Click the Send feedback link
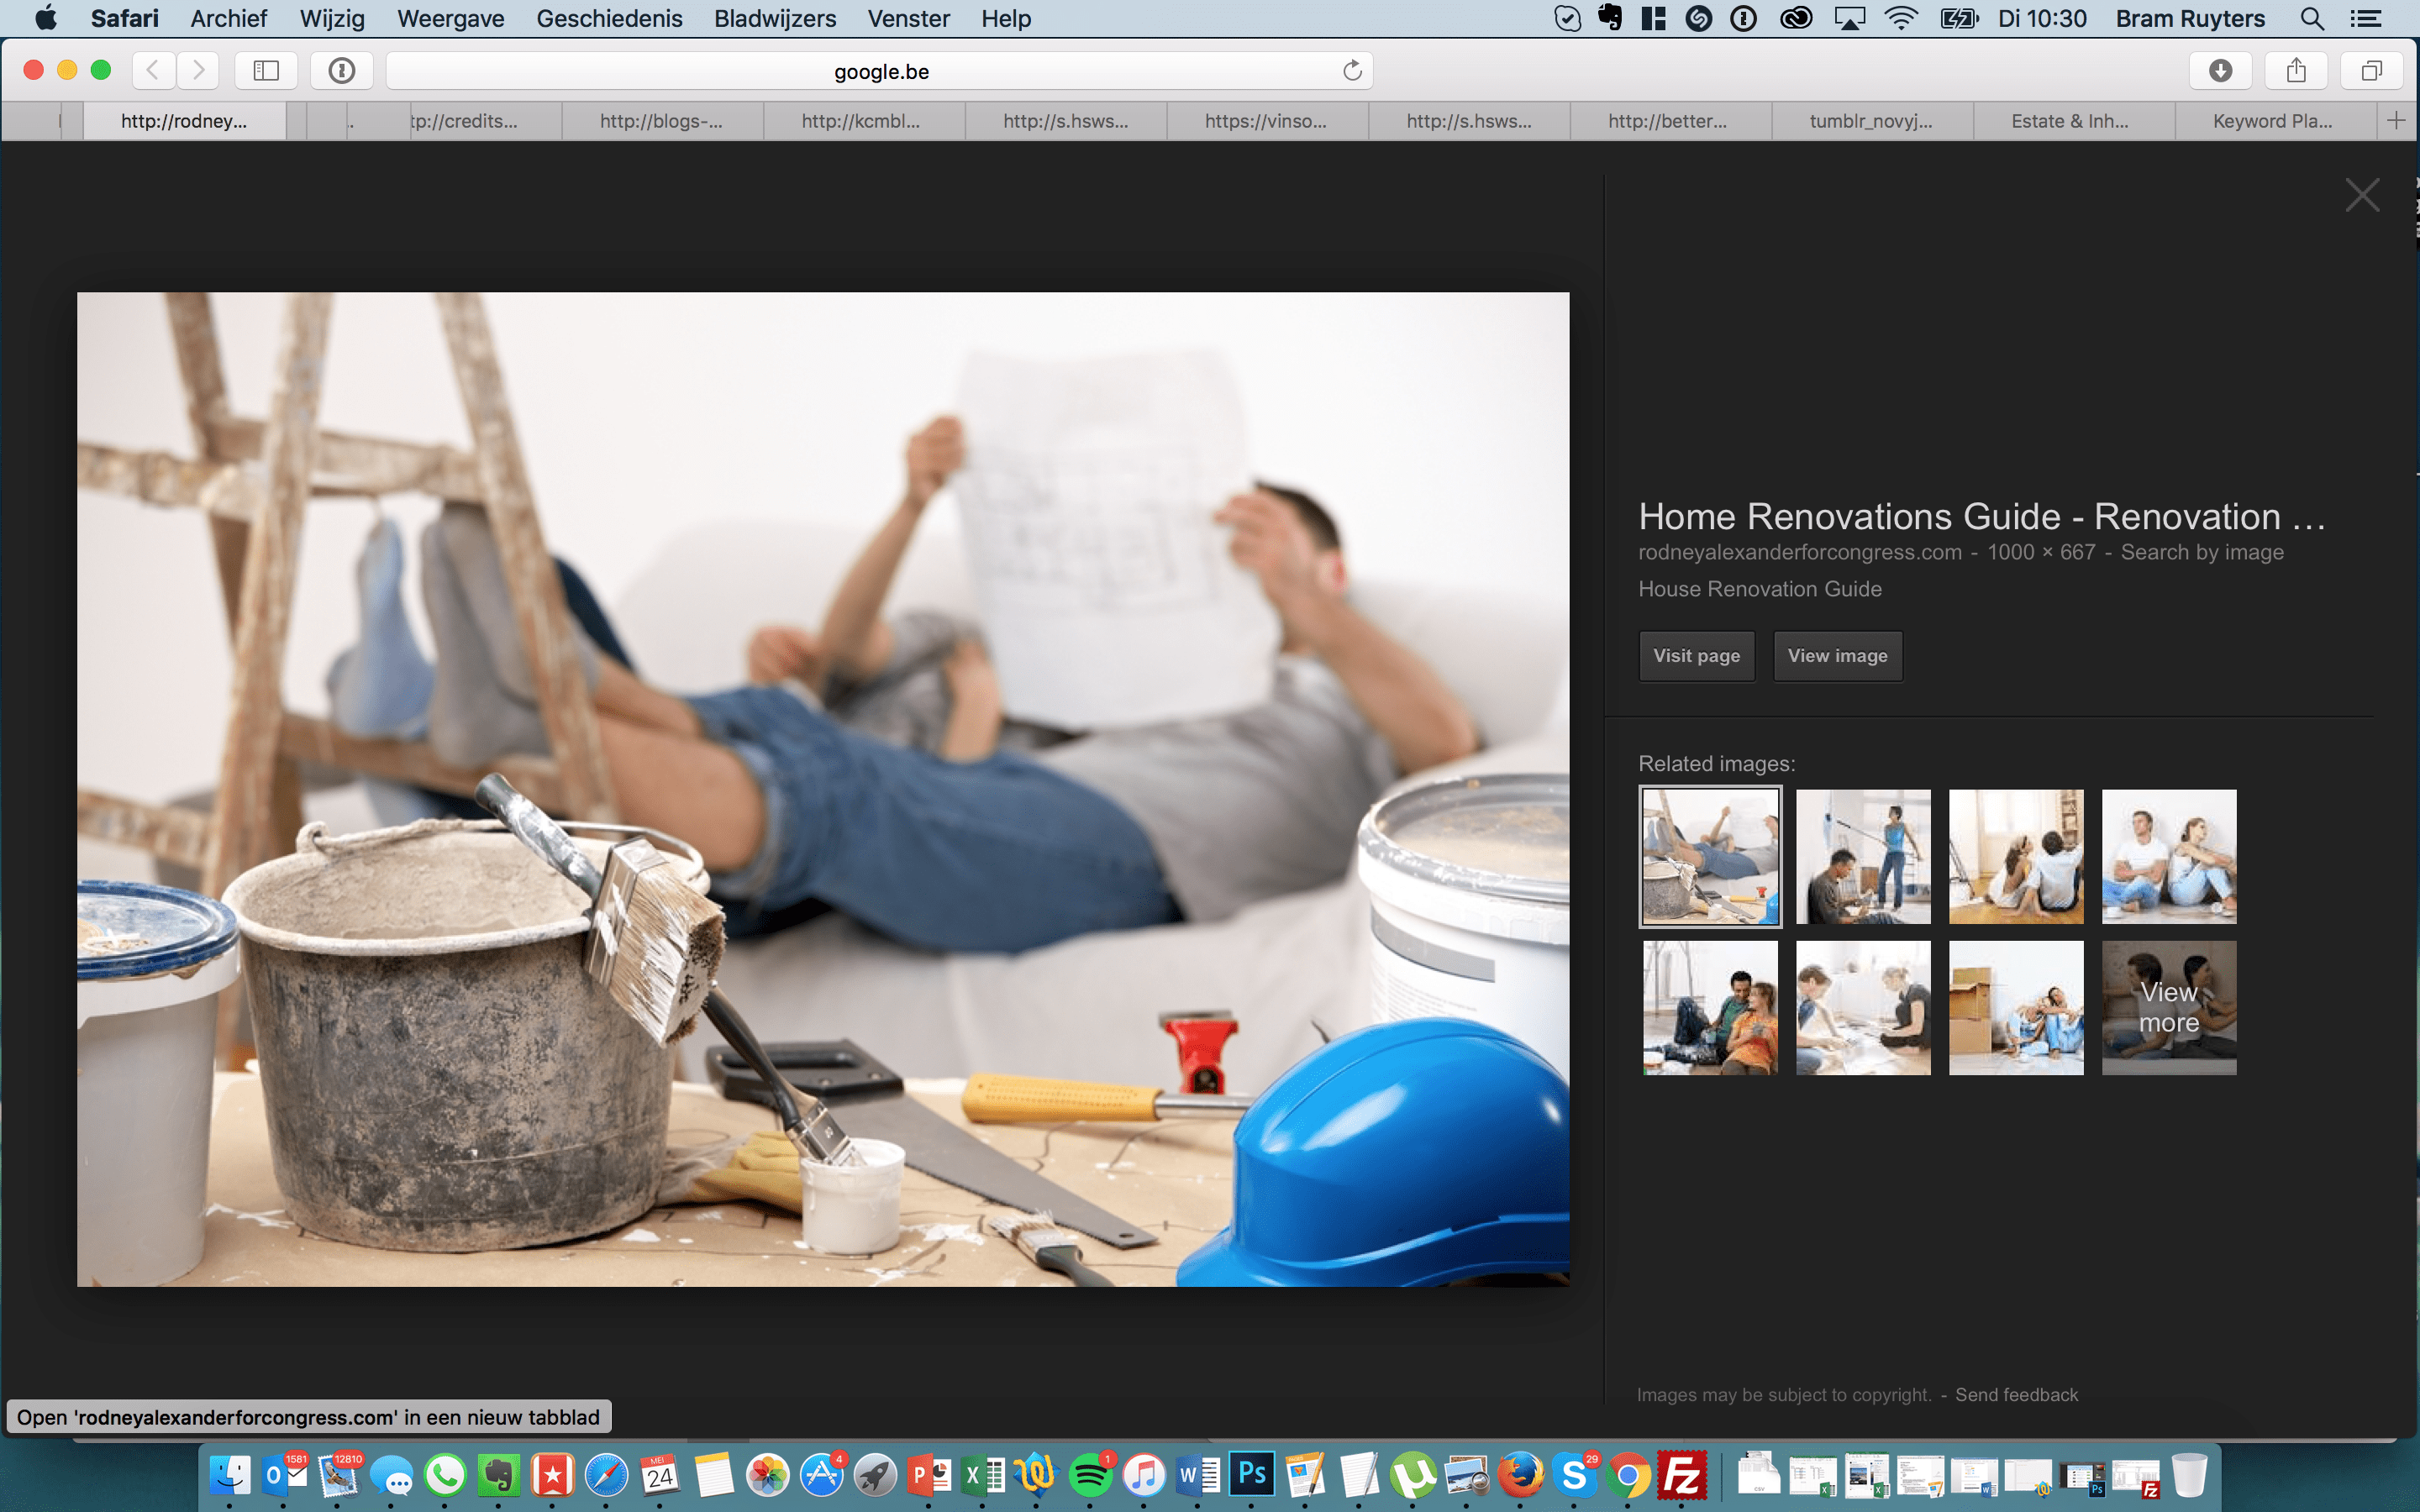The image size is (2420, 1512). (x=2016, y=1394)
